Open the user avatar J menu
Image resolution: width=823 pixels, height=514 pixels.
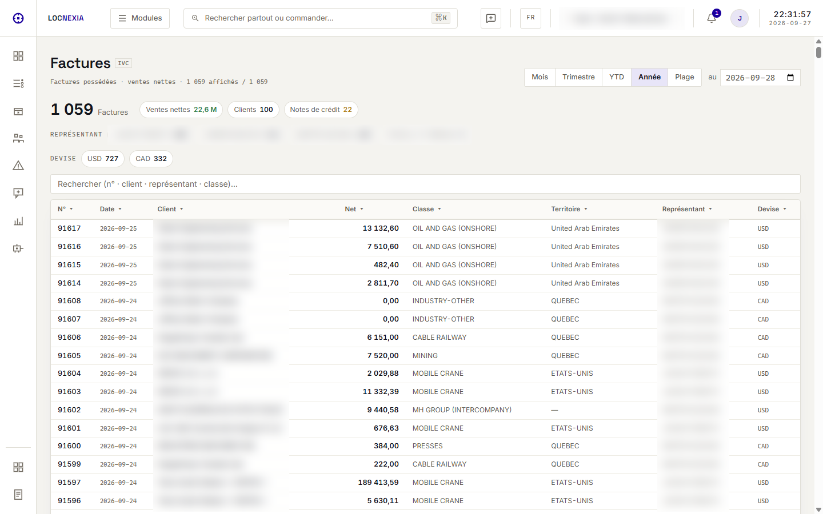(740, 18)
